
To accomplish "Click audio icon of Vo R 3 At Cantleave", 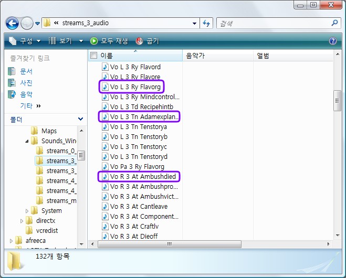I will 105,206.
